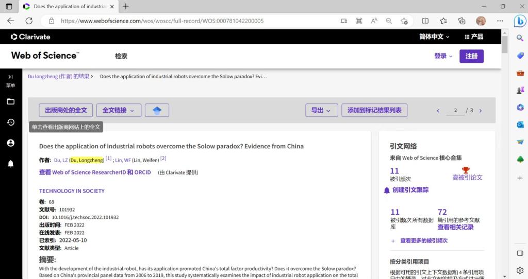Open the folder icon in left sidebar
Screen dimensions: 528x279
pos(10,101)
